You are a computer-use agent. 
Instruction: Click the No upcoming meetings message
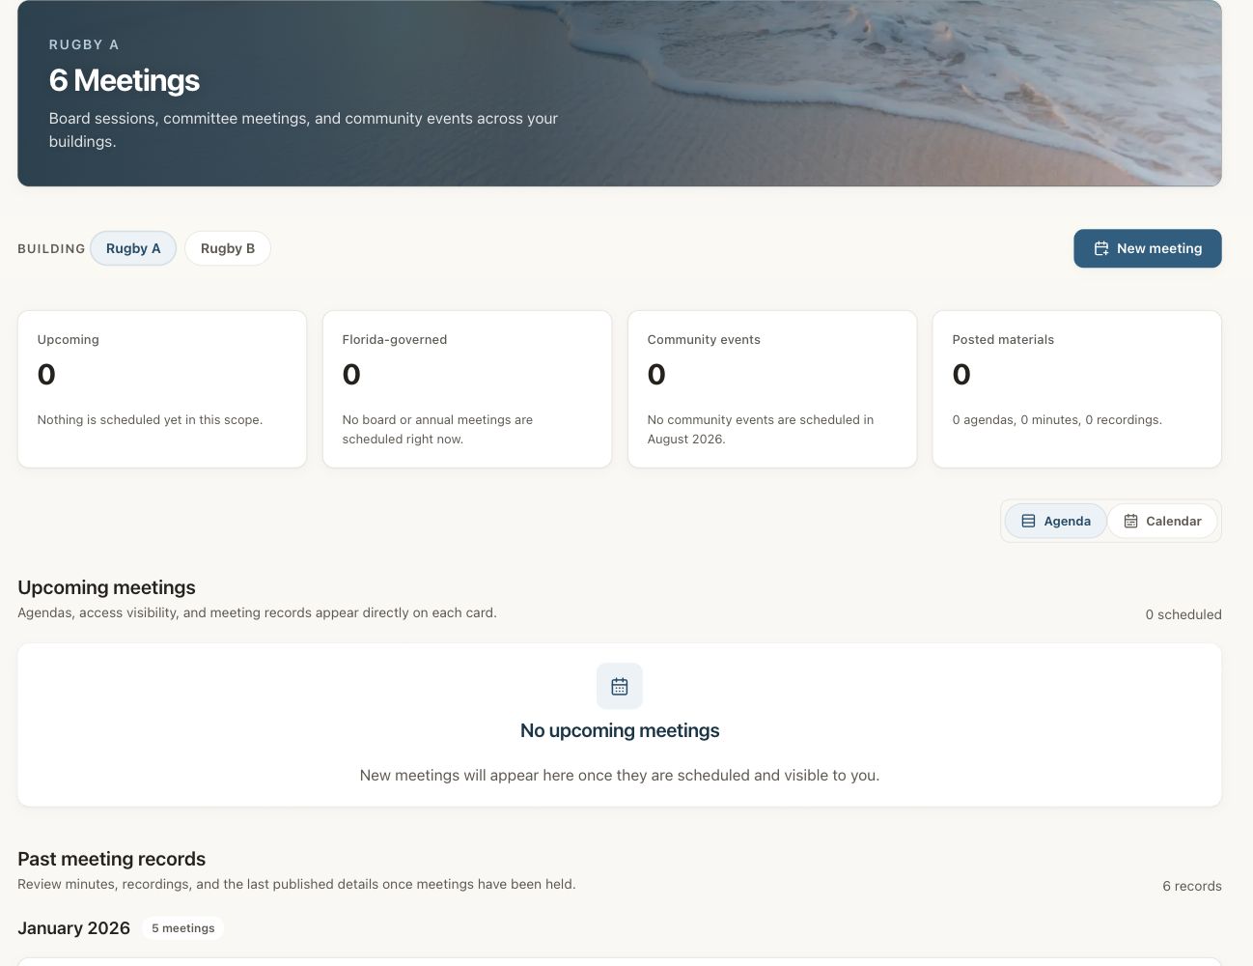click(620, 730)
